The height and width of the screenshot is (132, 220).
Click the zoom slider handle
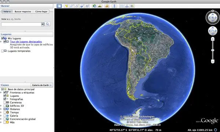coord(213,50)
